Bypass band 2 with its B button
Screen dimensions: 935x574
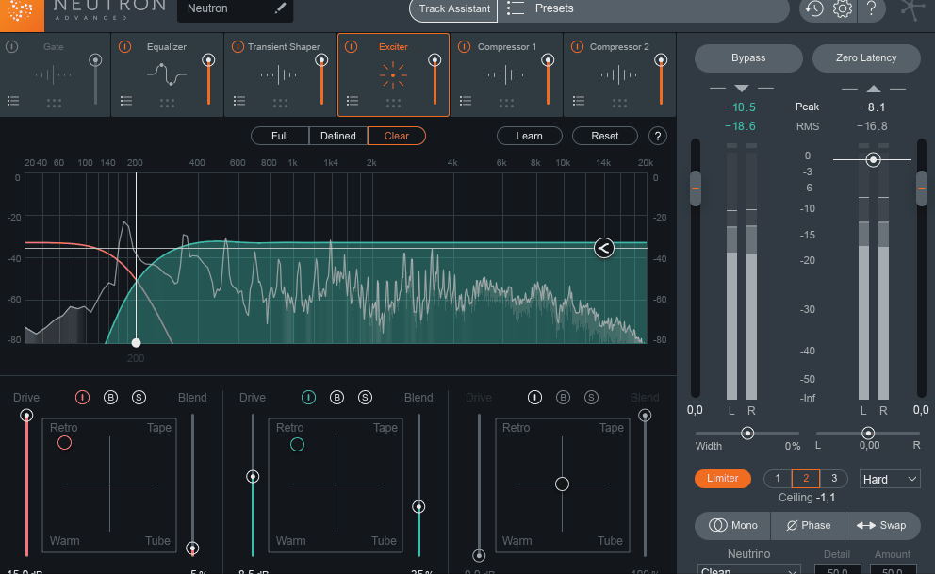(336, 398)
